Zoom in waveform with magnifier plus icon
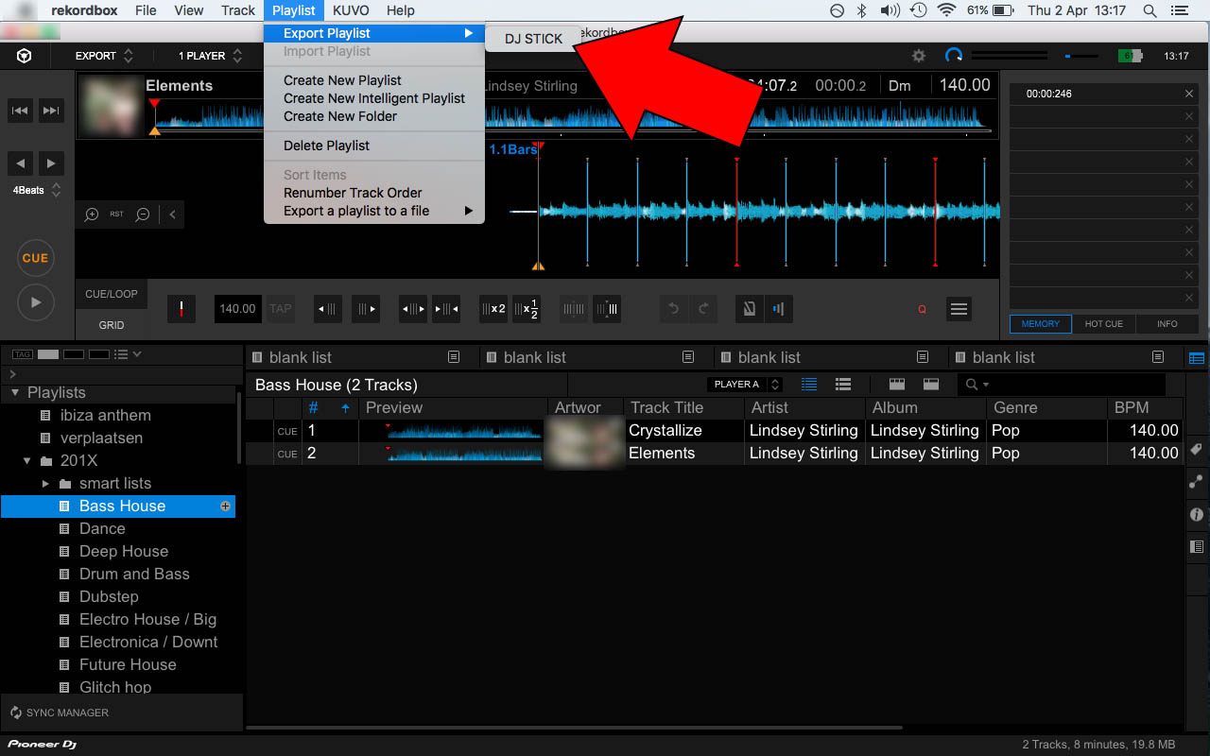 point(92,215)
